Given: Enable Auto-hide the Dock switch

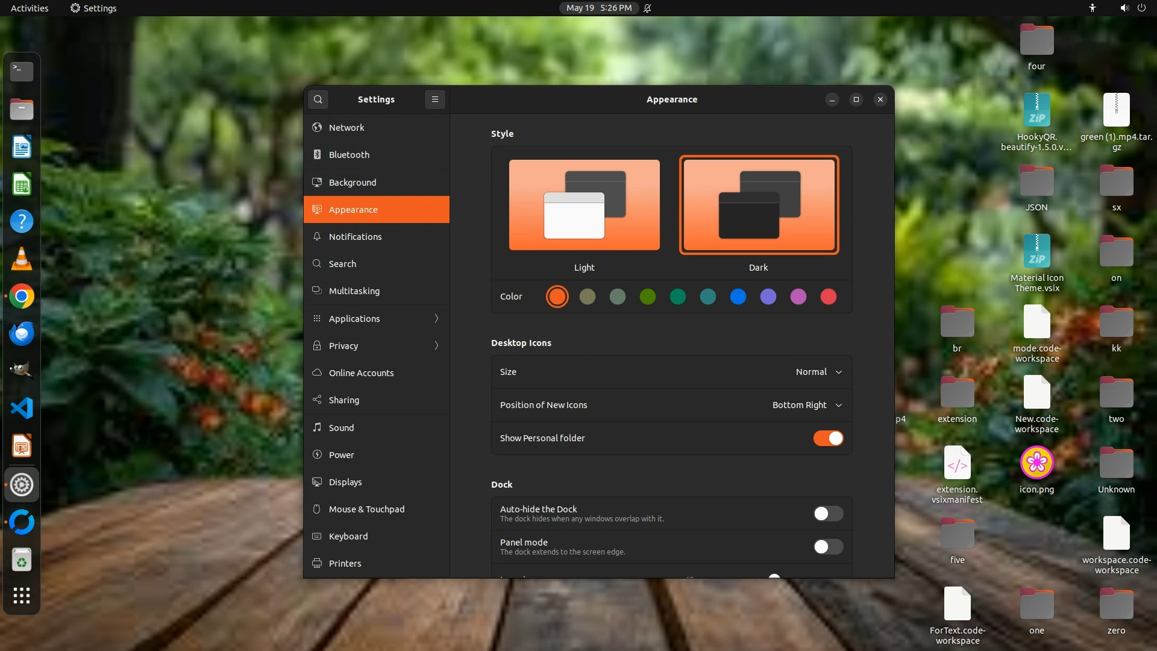Looking at the screenshot, I should (828, 514).
